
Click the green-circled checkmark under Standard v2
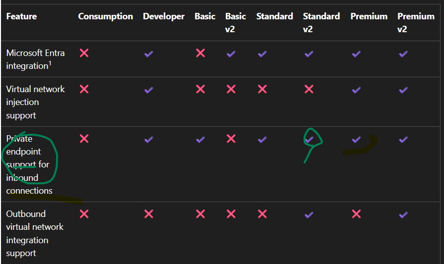(x=309, y=139)
